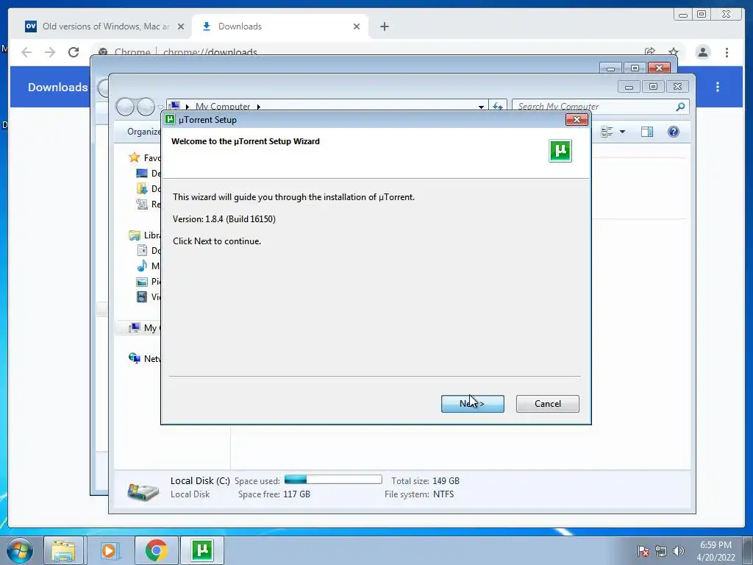The image size is (753, 565).
Task: Open Action Center flag in tray
Action: (x=643, y=551)
